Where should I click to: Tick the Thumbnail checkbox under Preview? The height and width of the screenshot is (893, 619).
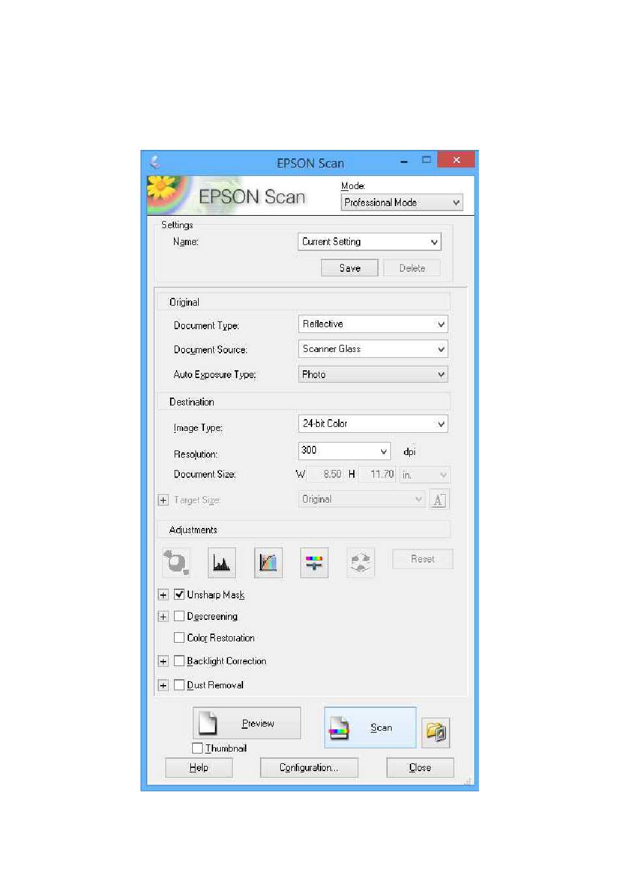click(197, 748)
